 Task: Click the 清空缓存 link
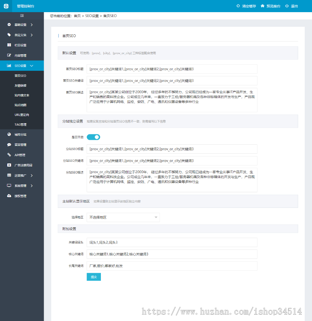point(249,6)
